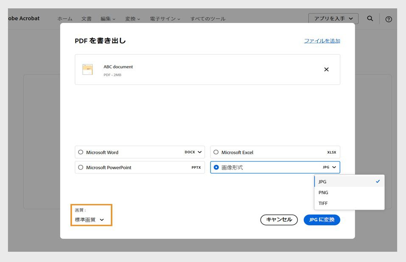Click the JPG に変換 button
This screenshot has height=262, width=406.
[x=322, y=220]
